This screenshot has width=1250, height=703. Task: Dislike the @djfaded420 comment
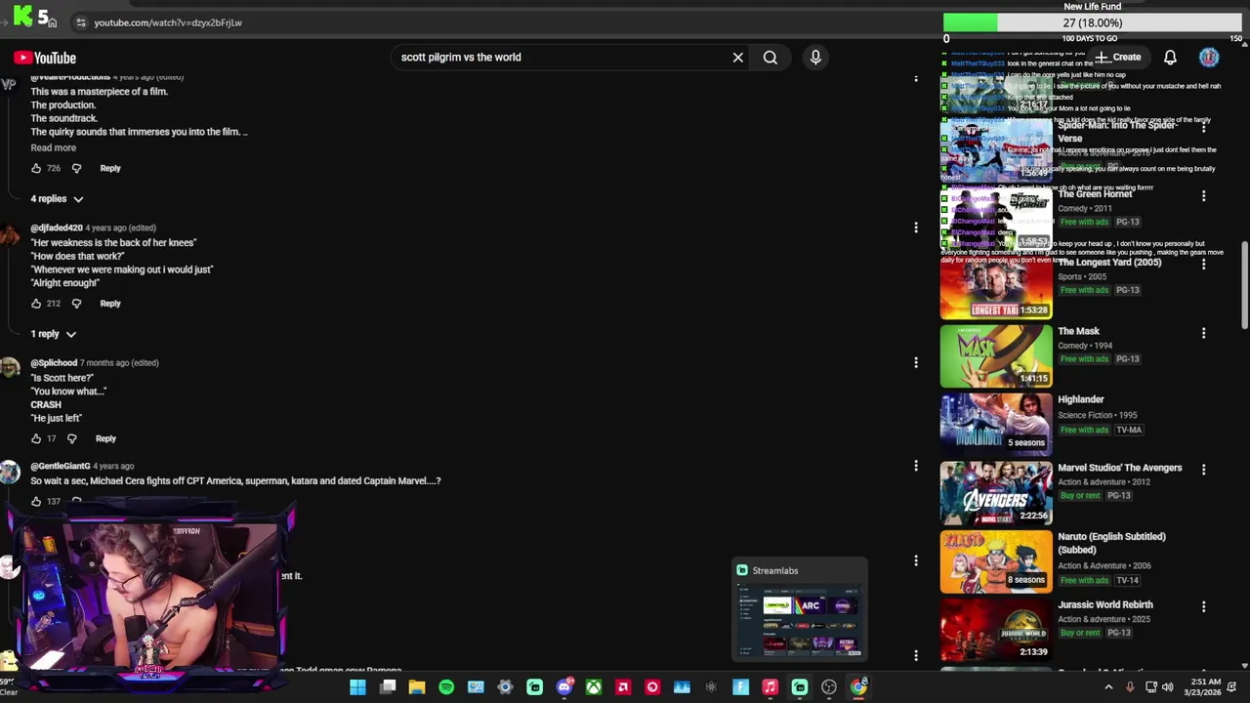[76, 303]
